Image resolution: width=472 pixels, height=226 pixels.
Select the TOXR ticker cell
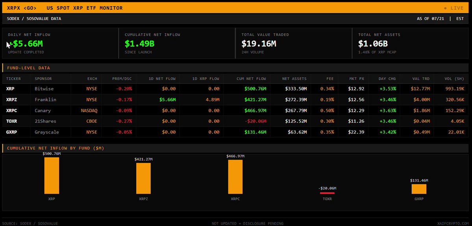coord(12,121)
